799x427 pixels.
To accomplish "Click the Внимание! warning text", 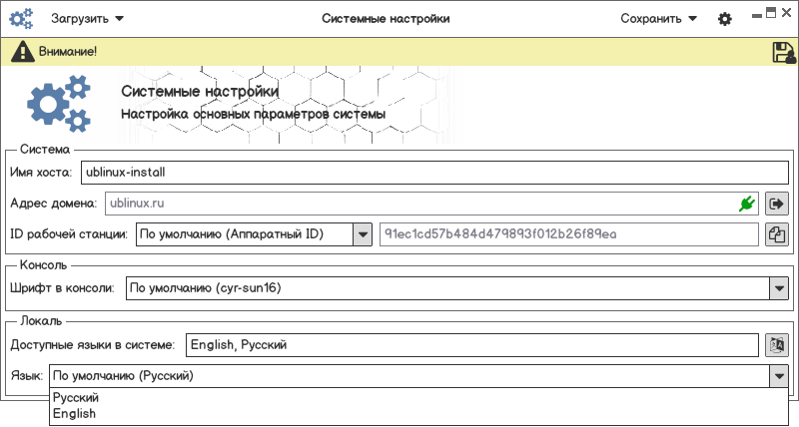I will point(68,52).
